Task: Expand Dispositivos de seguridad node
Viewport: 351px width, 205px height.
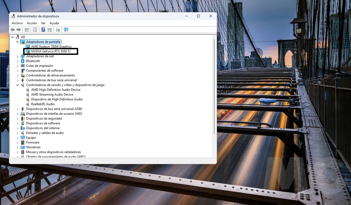Action: (18, 118)
